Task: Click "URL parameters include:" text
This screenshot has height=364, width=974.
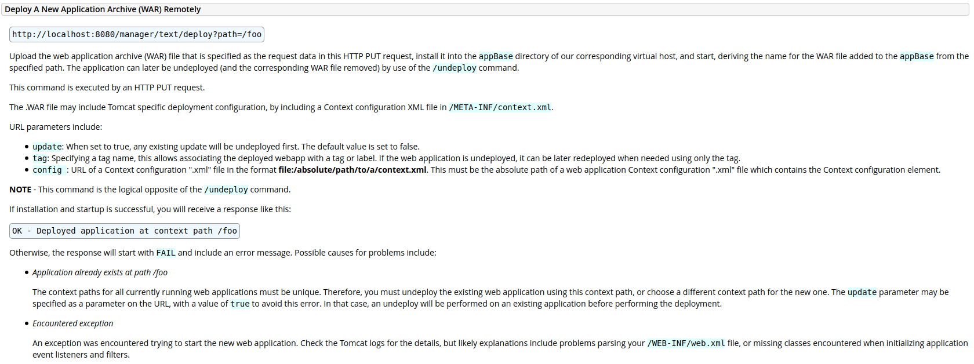Action: [x=56, y=127]
